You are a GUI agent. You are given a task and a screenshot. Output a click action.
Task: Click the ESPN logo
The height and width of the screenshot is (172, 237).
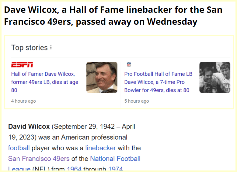tap(22, 65)
